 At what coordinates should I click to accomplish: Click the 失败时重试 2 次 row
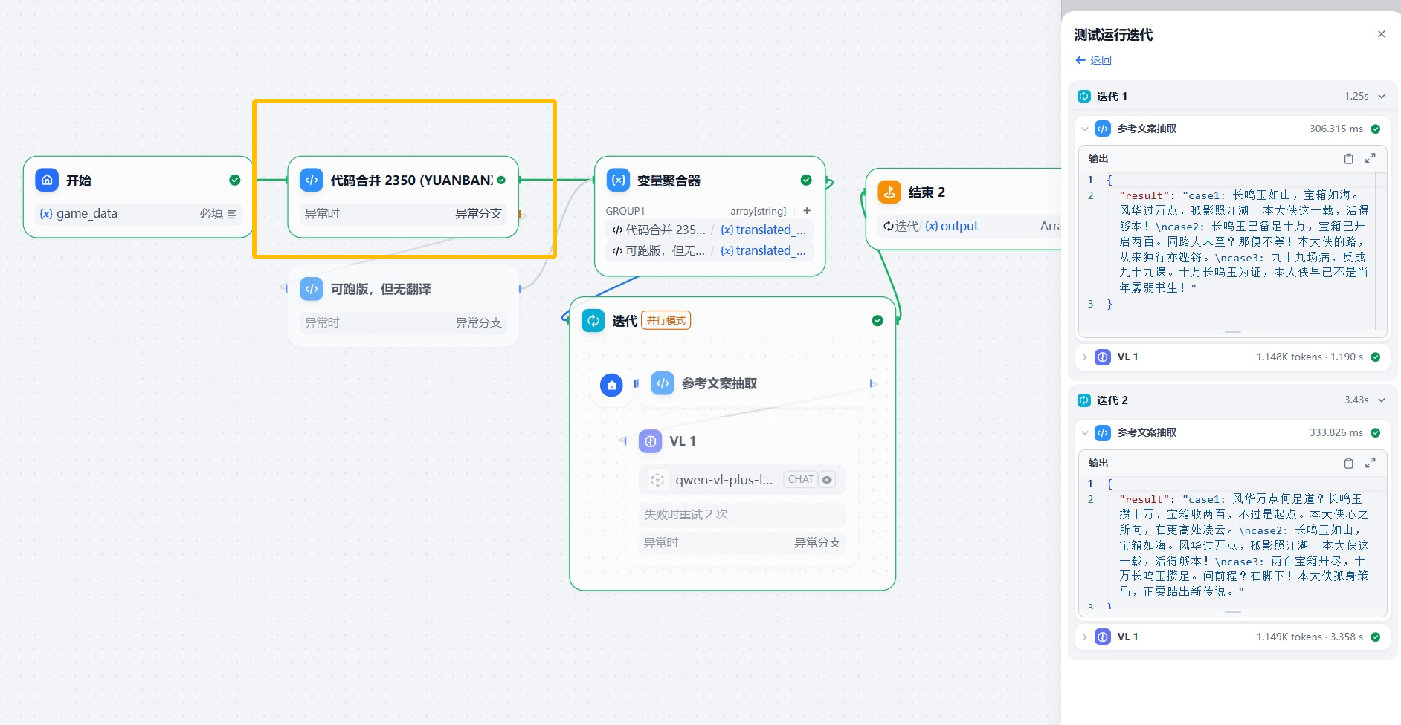(x=742, y=515)
